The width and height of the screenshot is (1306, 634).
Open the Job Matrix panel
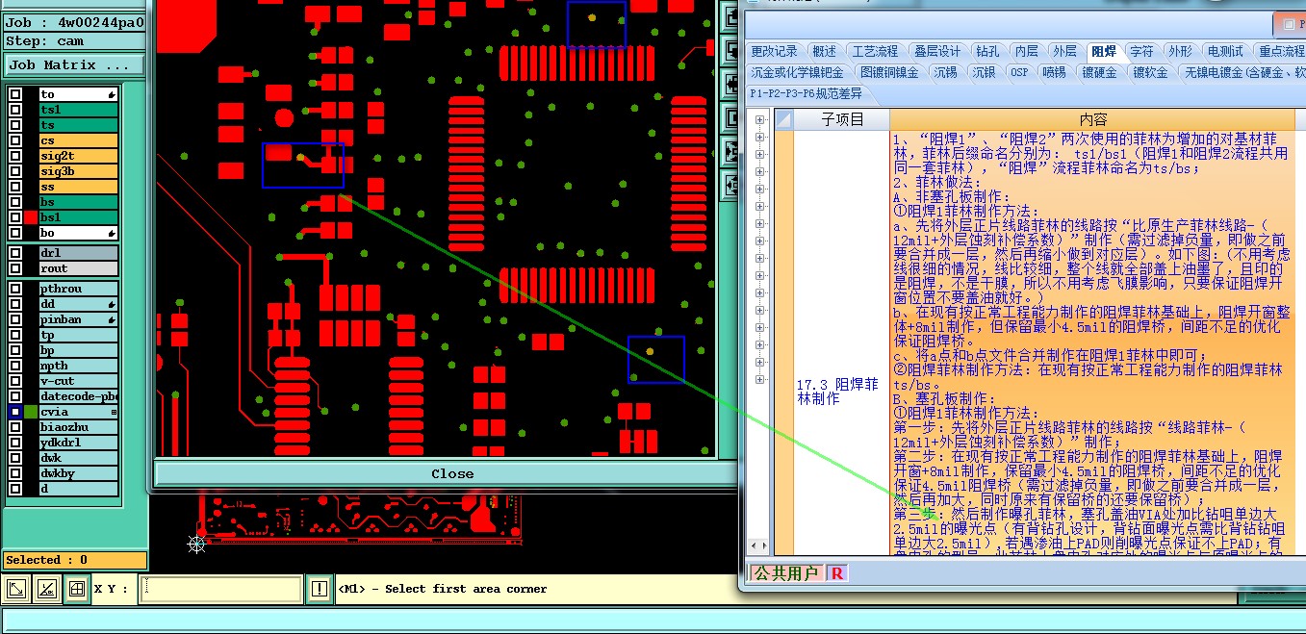[74, 65]
